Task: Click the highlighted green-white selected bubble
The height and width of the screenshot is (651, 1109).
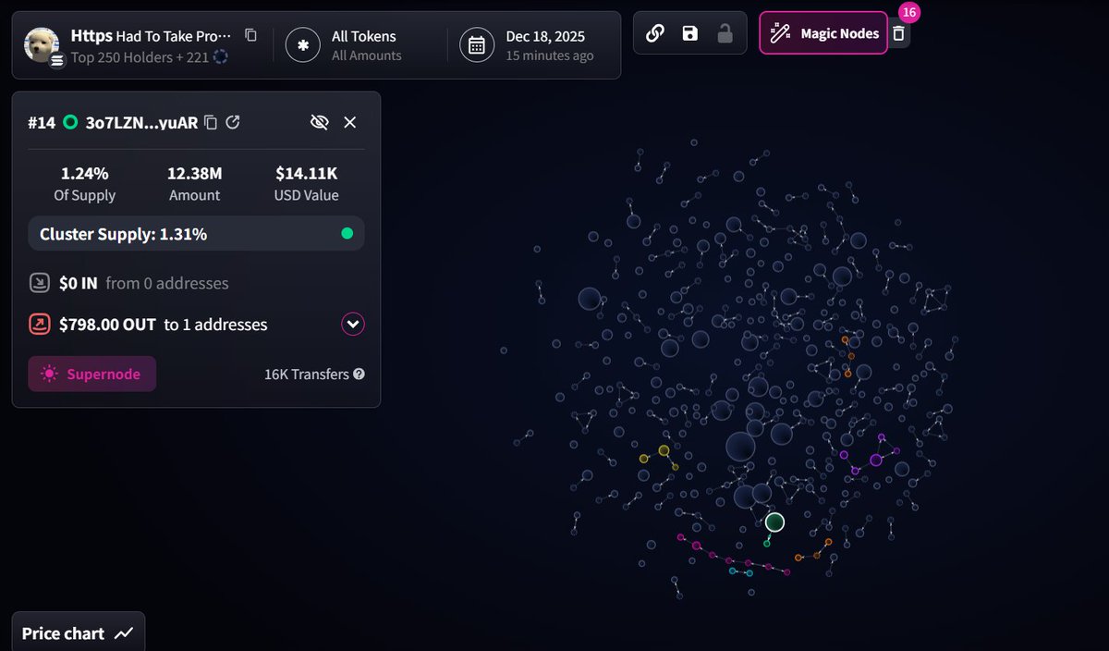Action: [x=774, y=522]
